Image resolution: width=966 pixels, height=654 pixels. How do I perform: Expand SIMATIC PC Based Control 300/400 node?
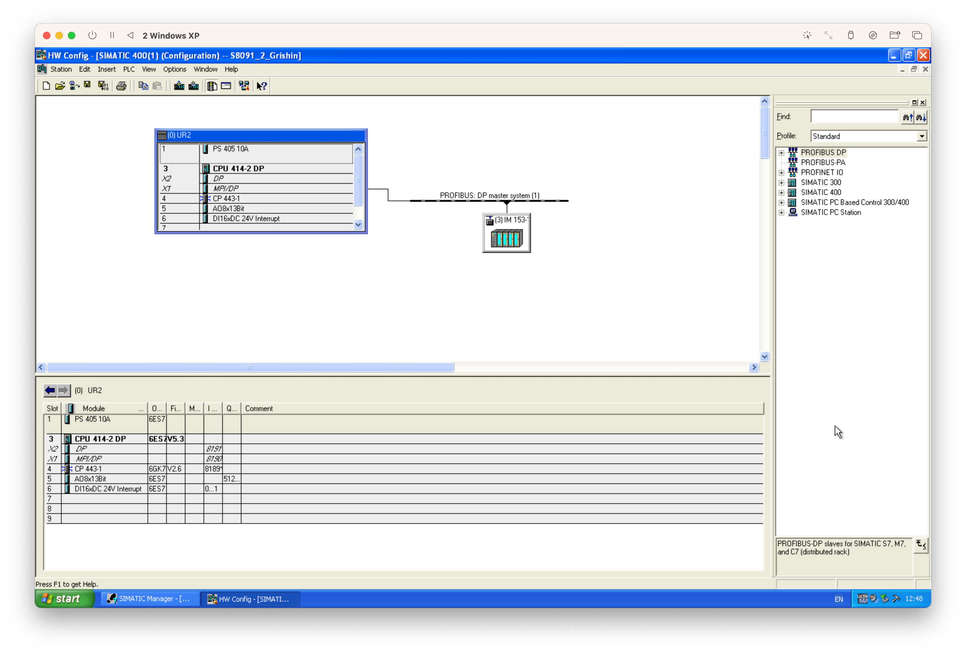click(781, 203)
